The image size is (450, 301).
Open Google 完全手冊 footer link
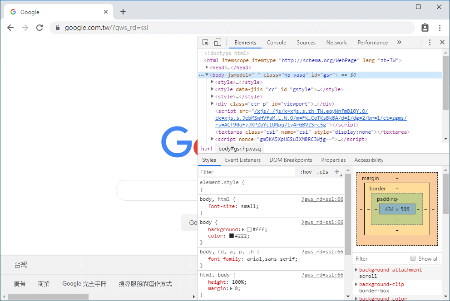(84, 284)
